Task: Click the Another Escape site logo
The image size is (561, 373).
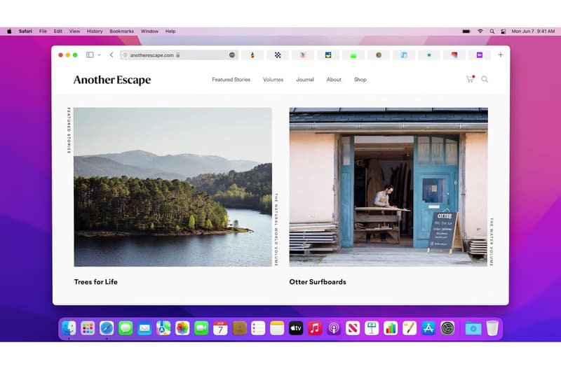Action: (x=112, y=80)
